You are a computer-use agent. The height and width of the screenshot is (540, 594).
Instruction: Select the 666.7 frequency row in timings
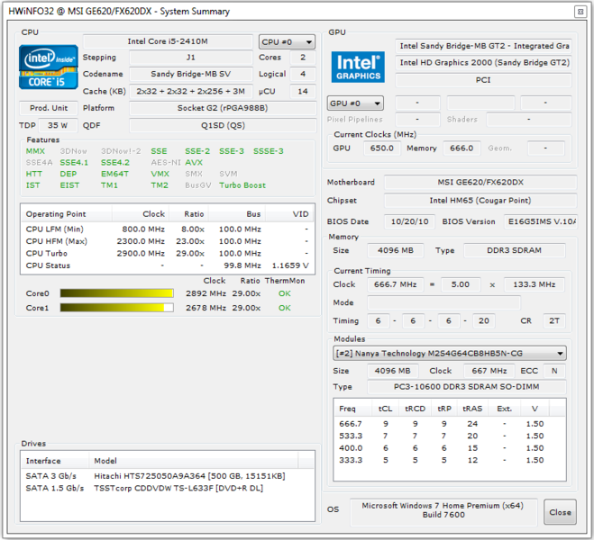tap(450, 424)
